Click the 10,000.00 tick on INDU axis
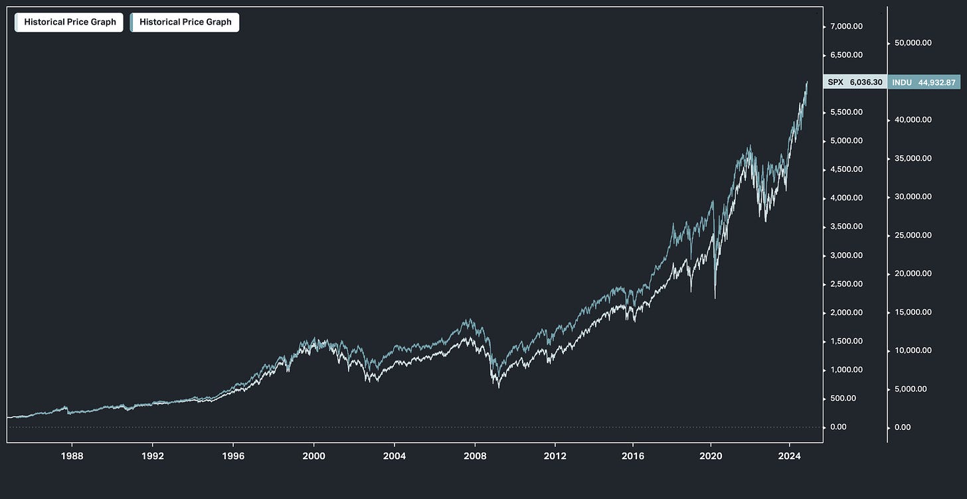Screen dimensions: 967x499 click(913, 350)
